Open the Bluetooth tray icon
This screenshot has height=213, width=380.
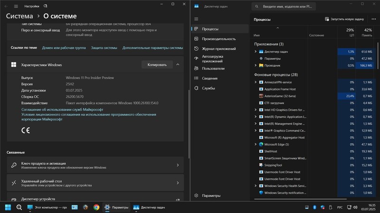coord(314,207)
